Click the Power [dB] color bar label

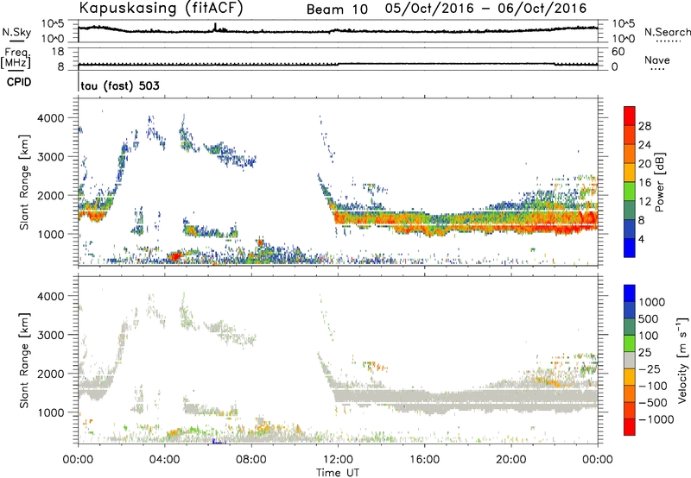coord(659,182)
